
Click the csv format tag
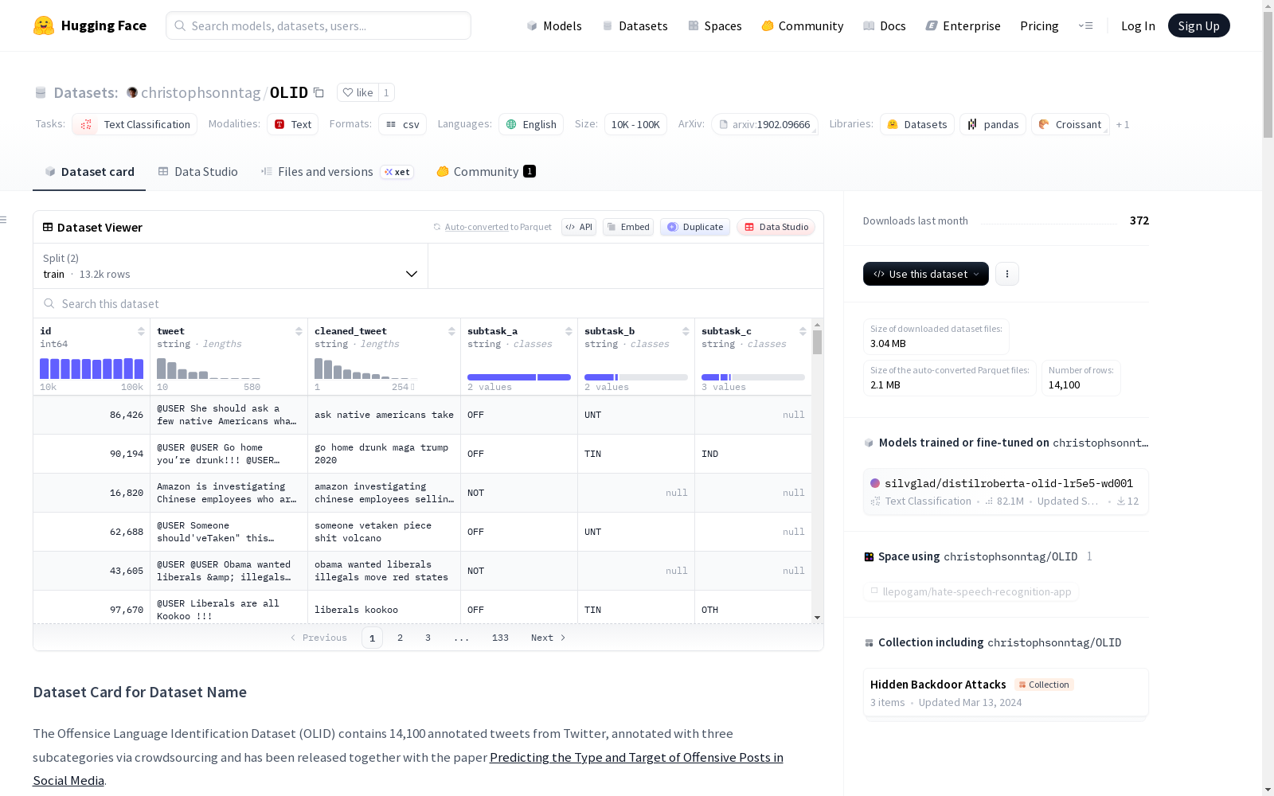pyautogui.click(x=402, y=124)
